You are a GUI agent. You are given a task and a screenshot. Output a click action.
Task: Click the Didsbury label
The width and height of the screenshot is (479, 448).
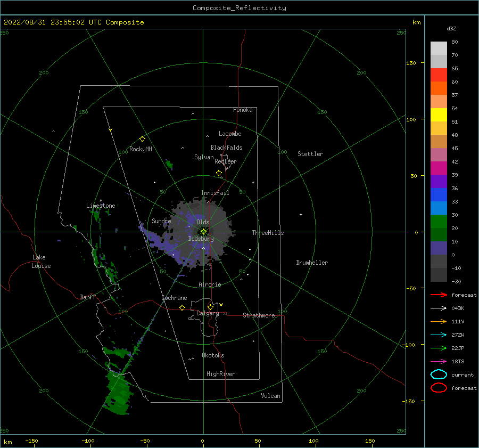click(x=201, y=239)
